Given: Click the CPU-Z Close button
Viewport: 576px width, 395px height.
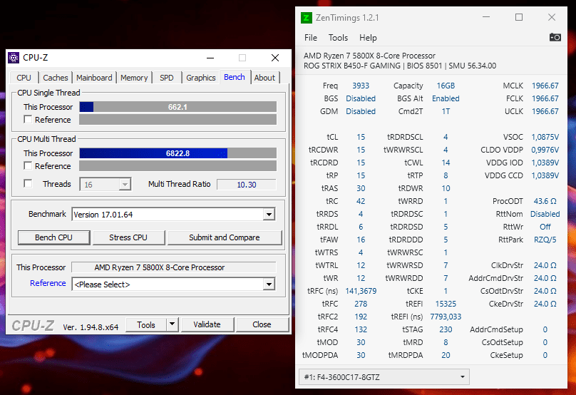Looking at the screenshot, I should point(262,324).
